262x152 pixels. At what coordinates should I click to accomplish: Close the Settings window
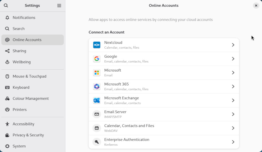(x=256, y=6)
